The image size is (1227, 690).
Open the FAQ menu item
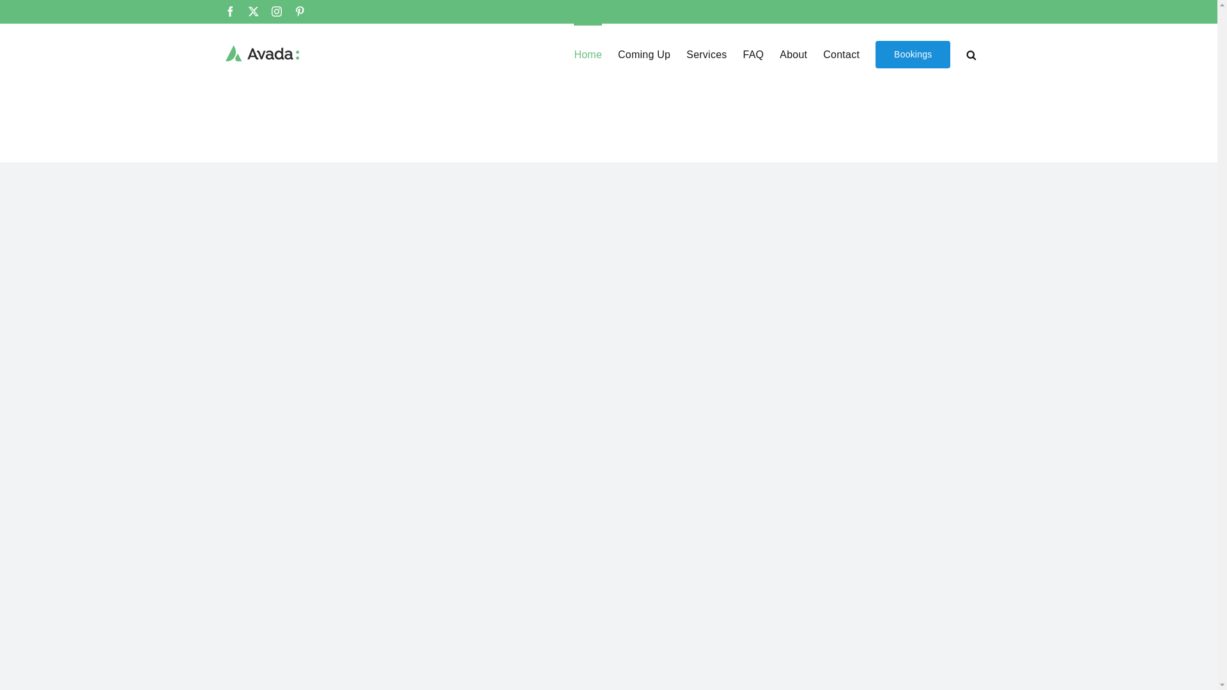[x=753, y=55]
